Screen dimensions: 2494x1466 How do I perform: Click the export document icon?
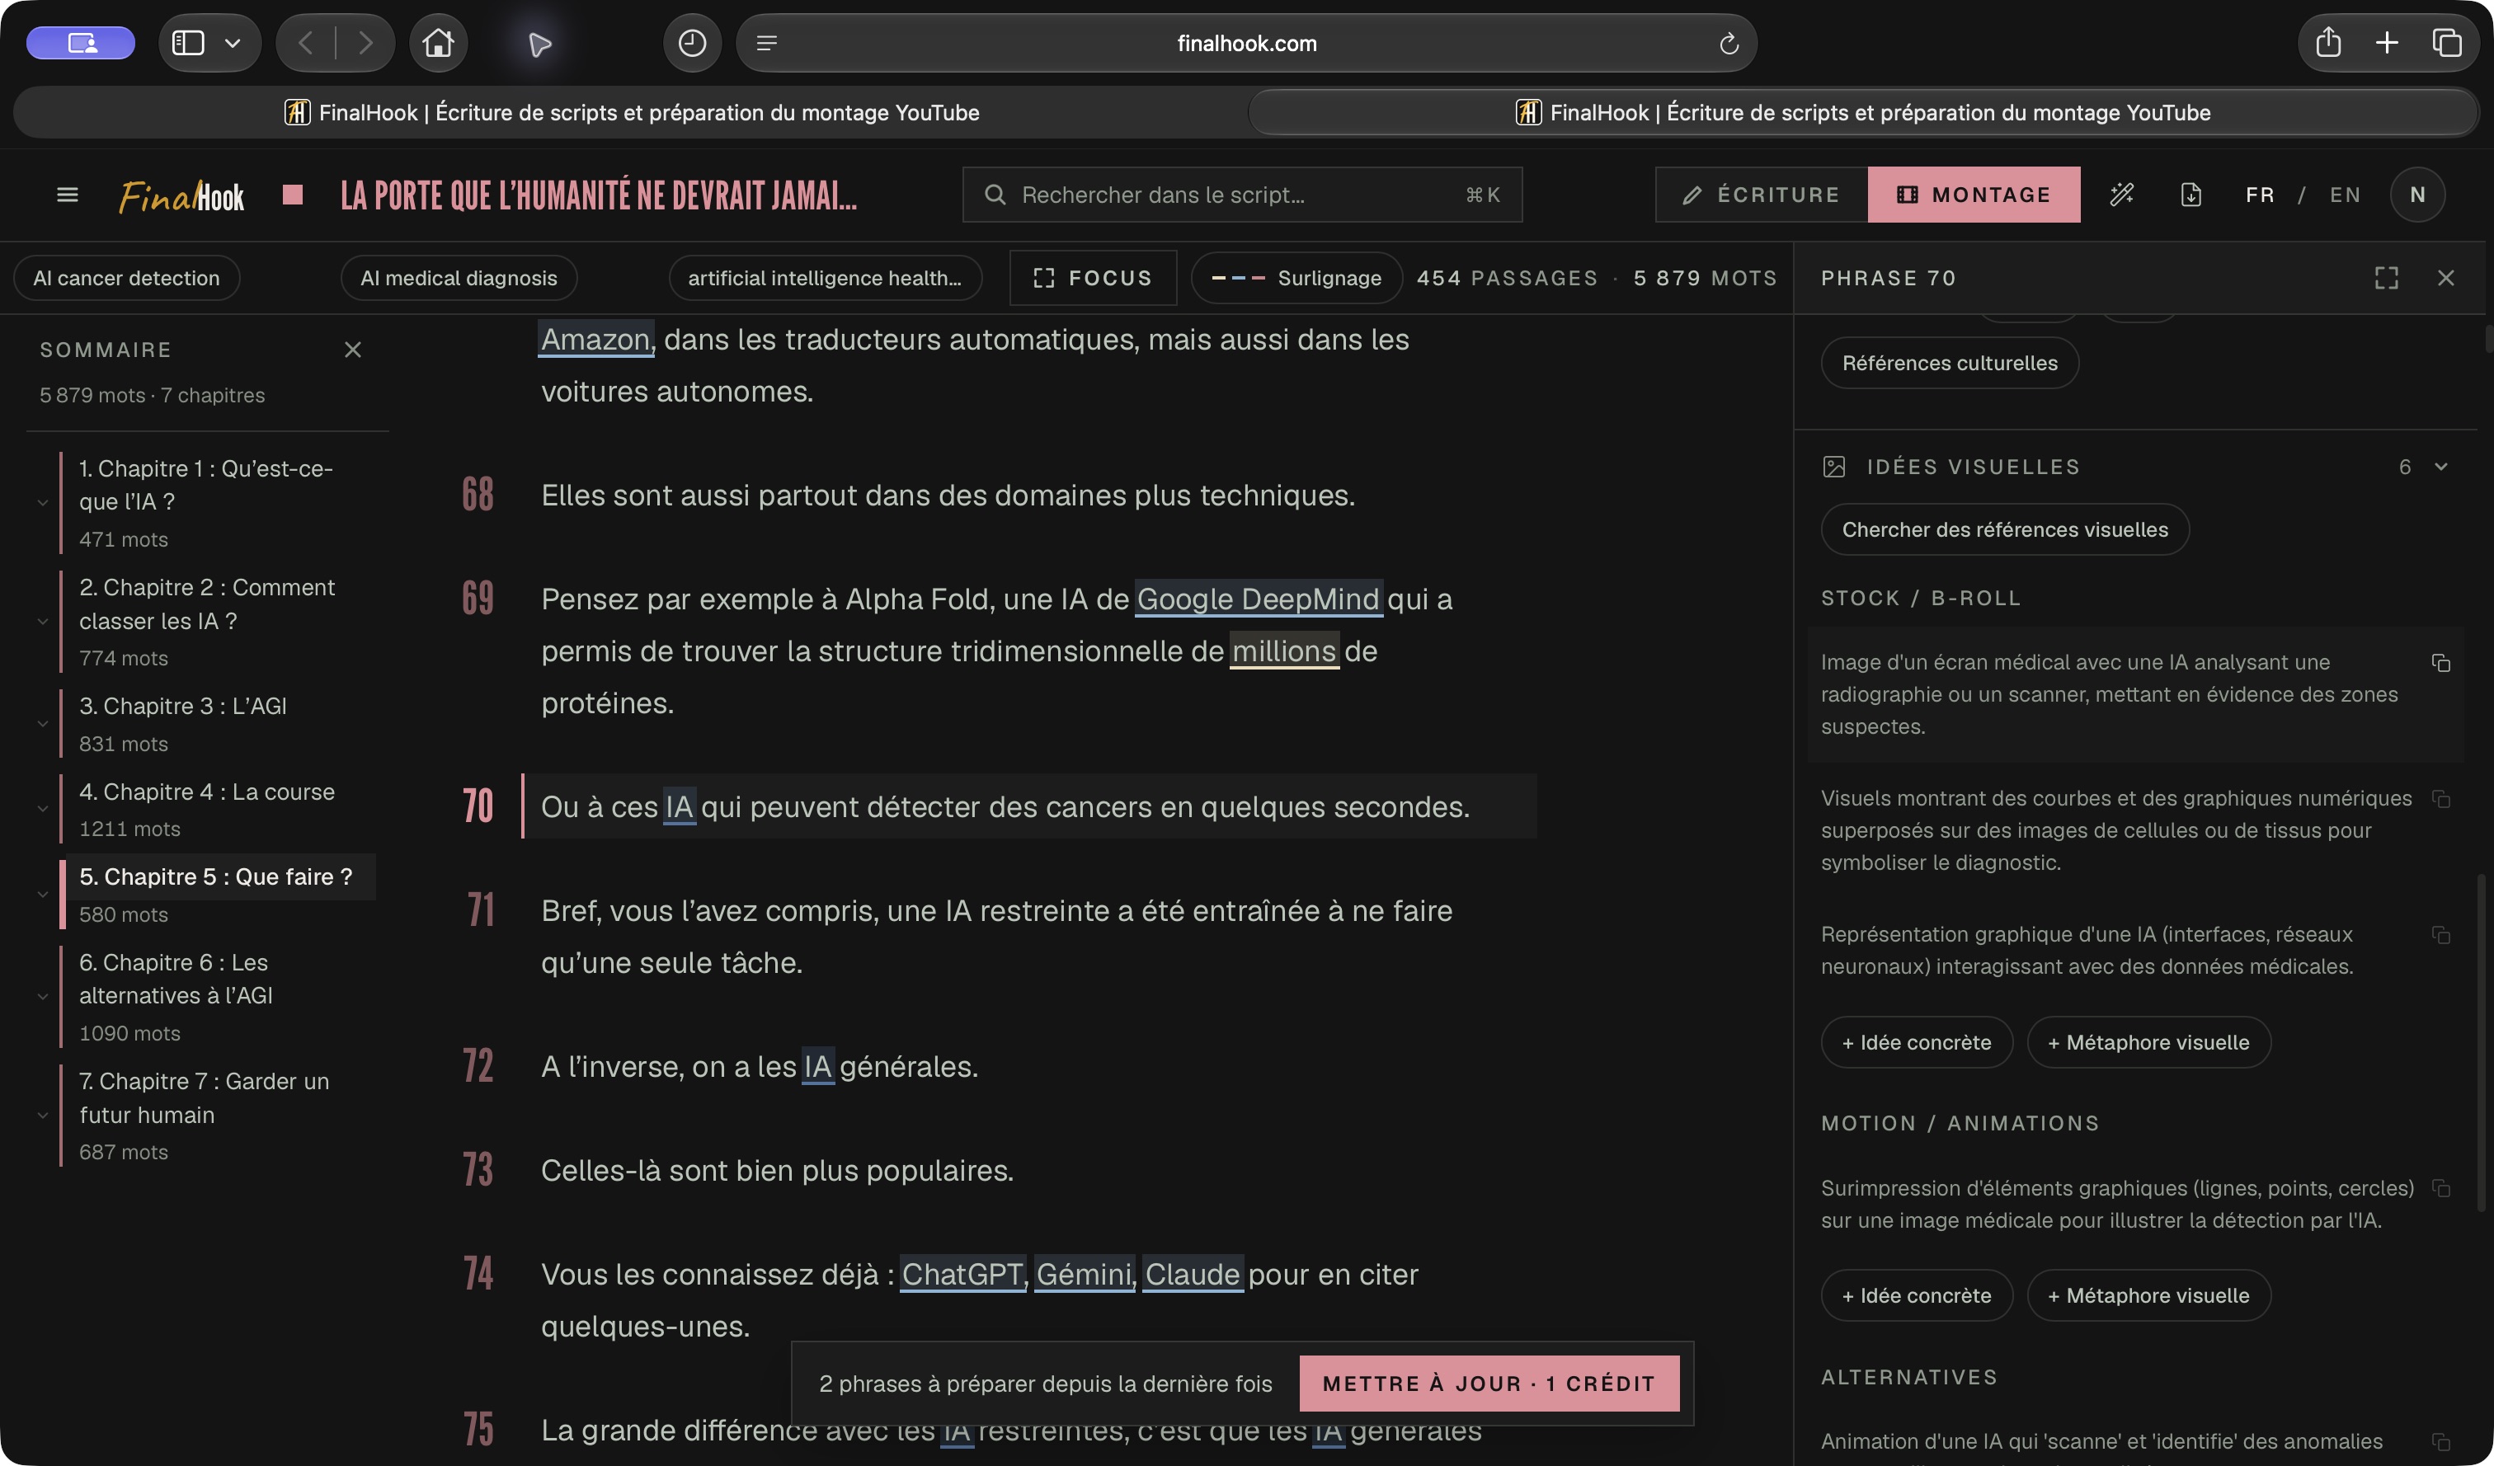click(x=2191, y=195)
